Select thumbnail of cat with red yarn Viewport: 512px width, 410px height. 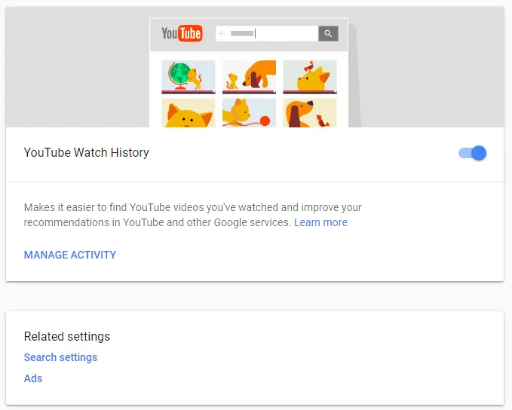[x=249, y=112]
